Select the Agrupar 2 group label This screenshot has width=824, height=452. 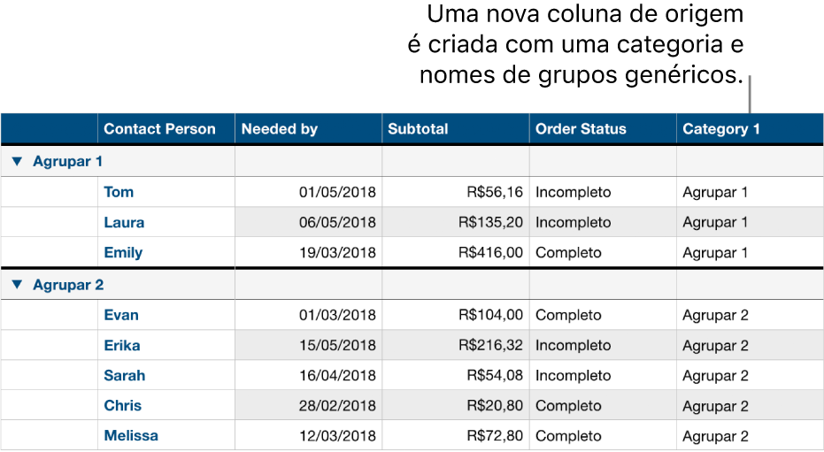tap(68, 286)
